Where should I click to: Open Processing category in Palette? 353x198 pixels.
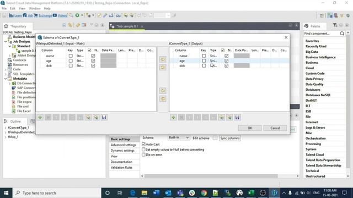coord(313,144)
